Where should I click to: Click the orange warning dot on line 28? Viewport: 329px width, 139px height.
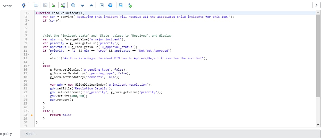click(x=32, y=115)
